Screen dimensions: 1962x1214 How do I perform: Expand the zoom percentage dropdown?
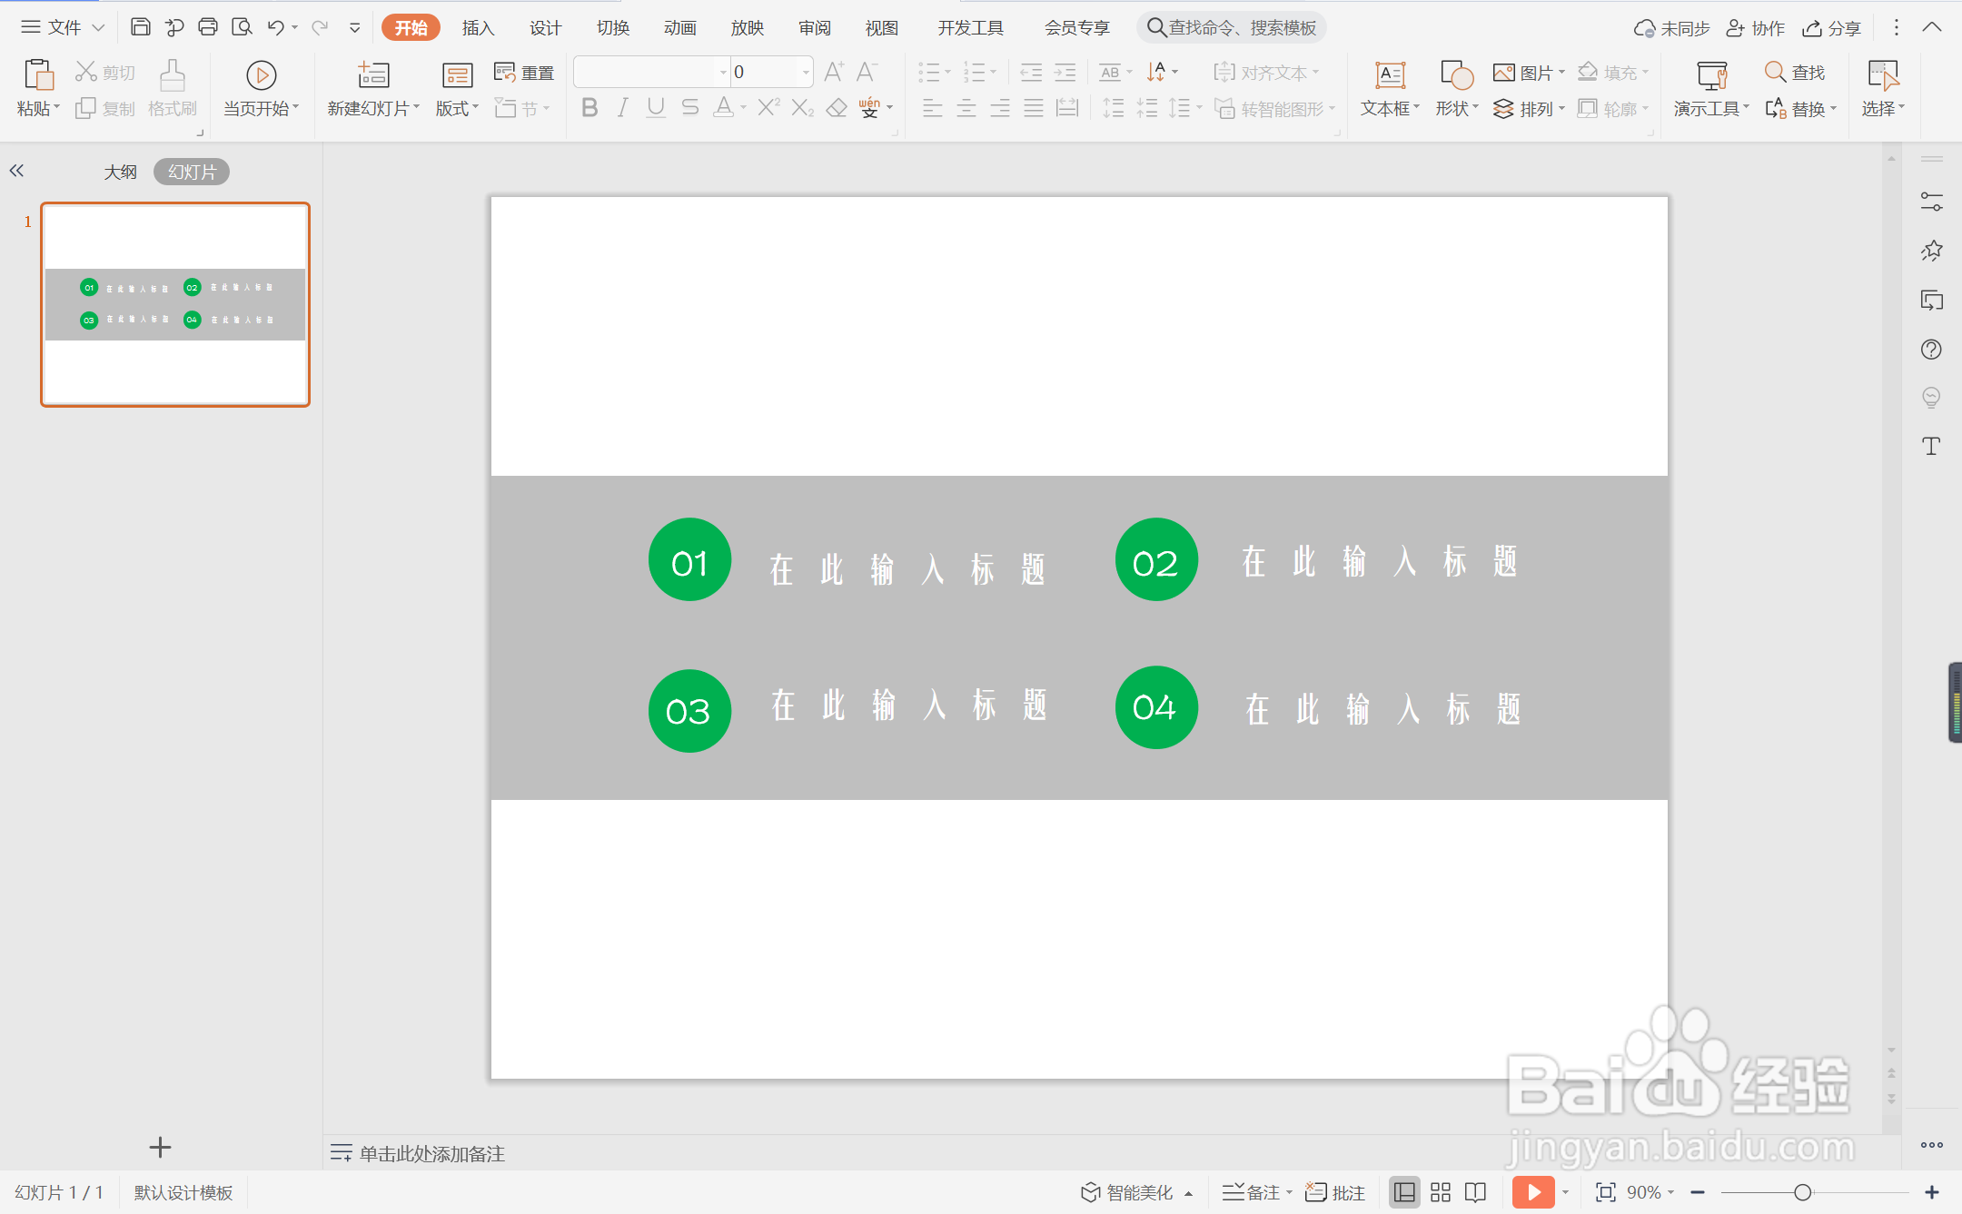pyautogui.click(x=1670, y=1192)
